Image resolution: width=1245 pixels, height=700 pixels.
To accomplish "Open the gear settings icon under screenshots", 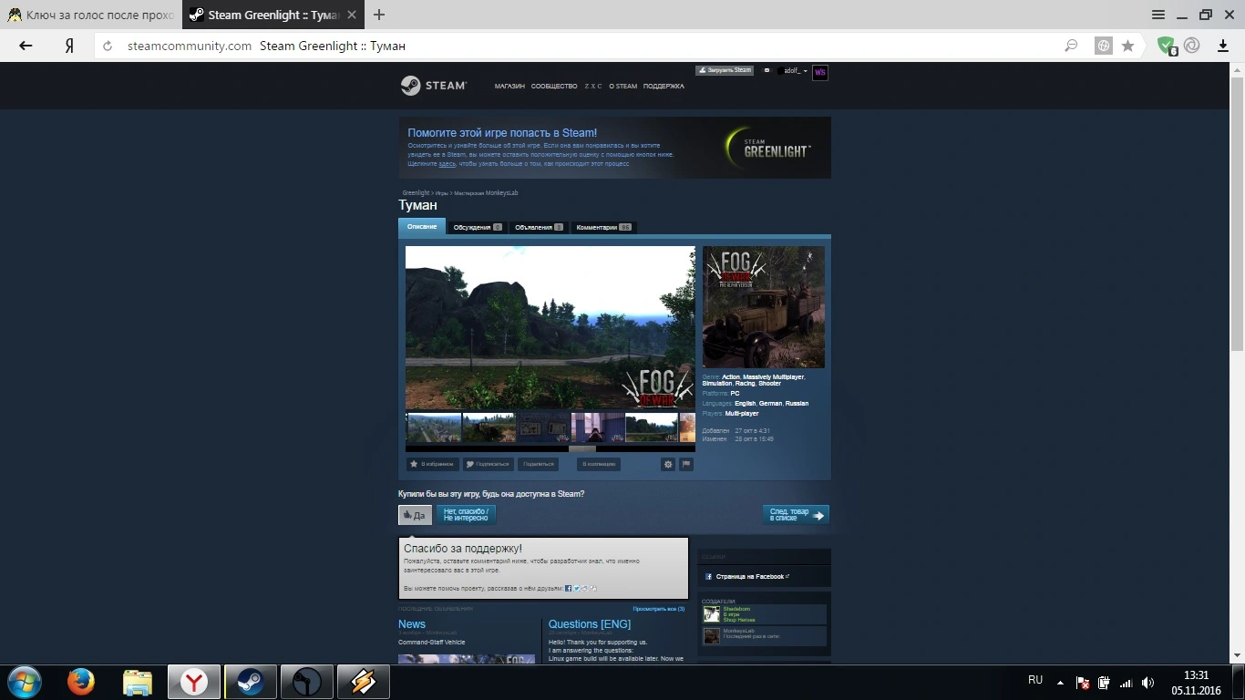I will pyautogui.click(x=668, y=464).
